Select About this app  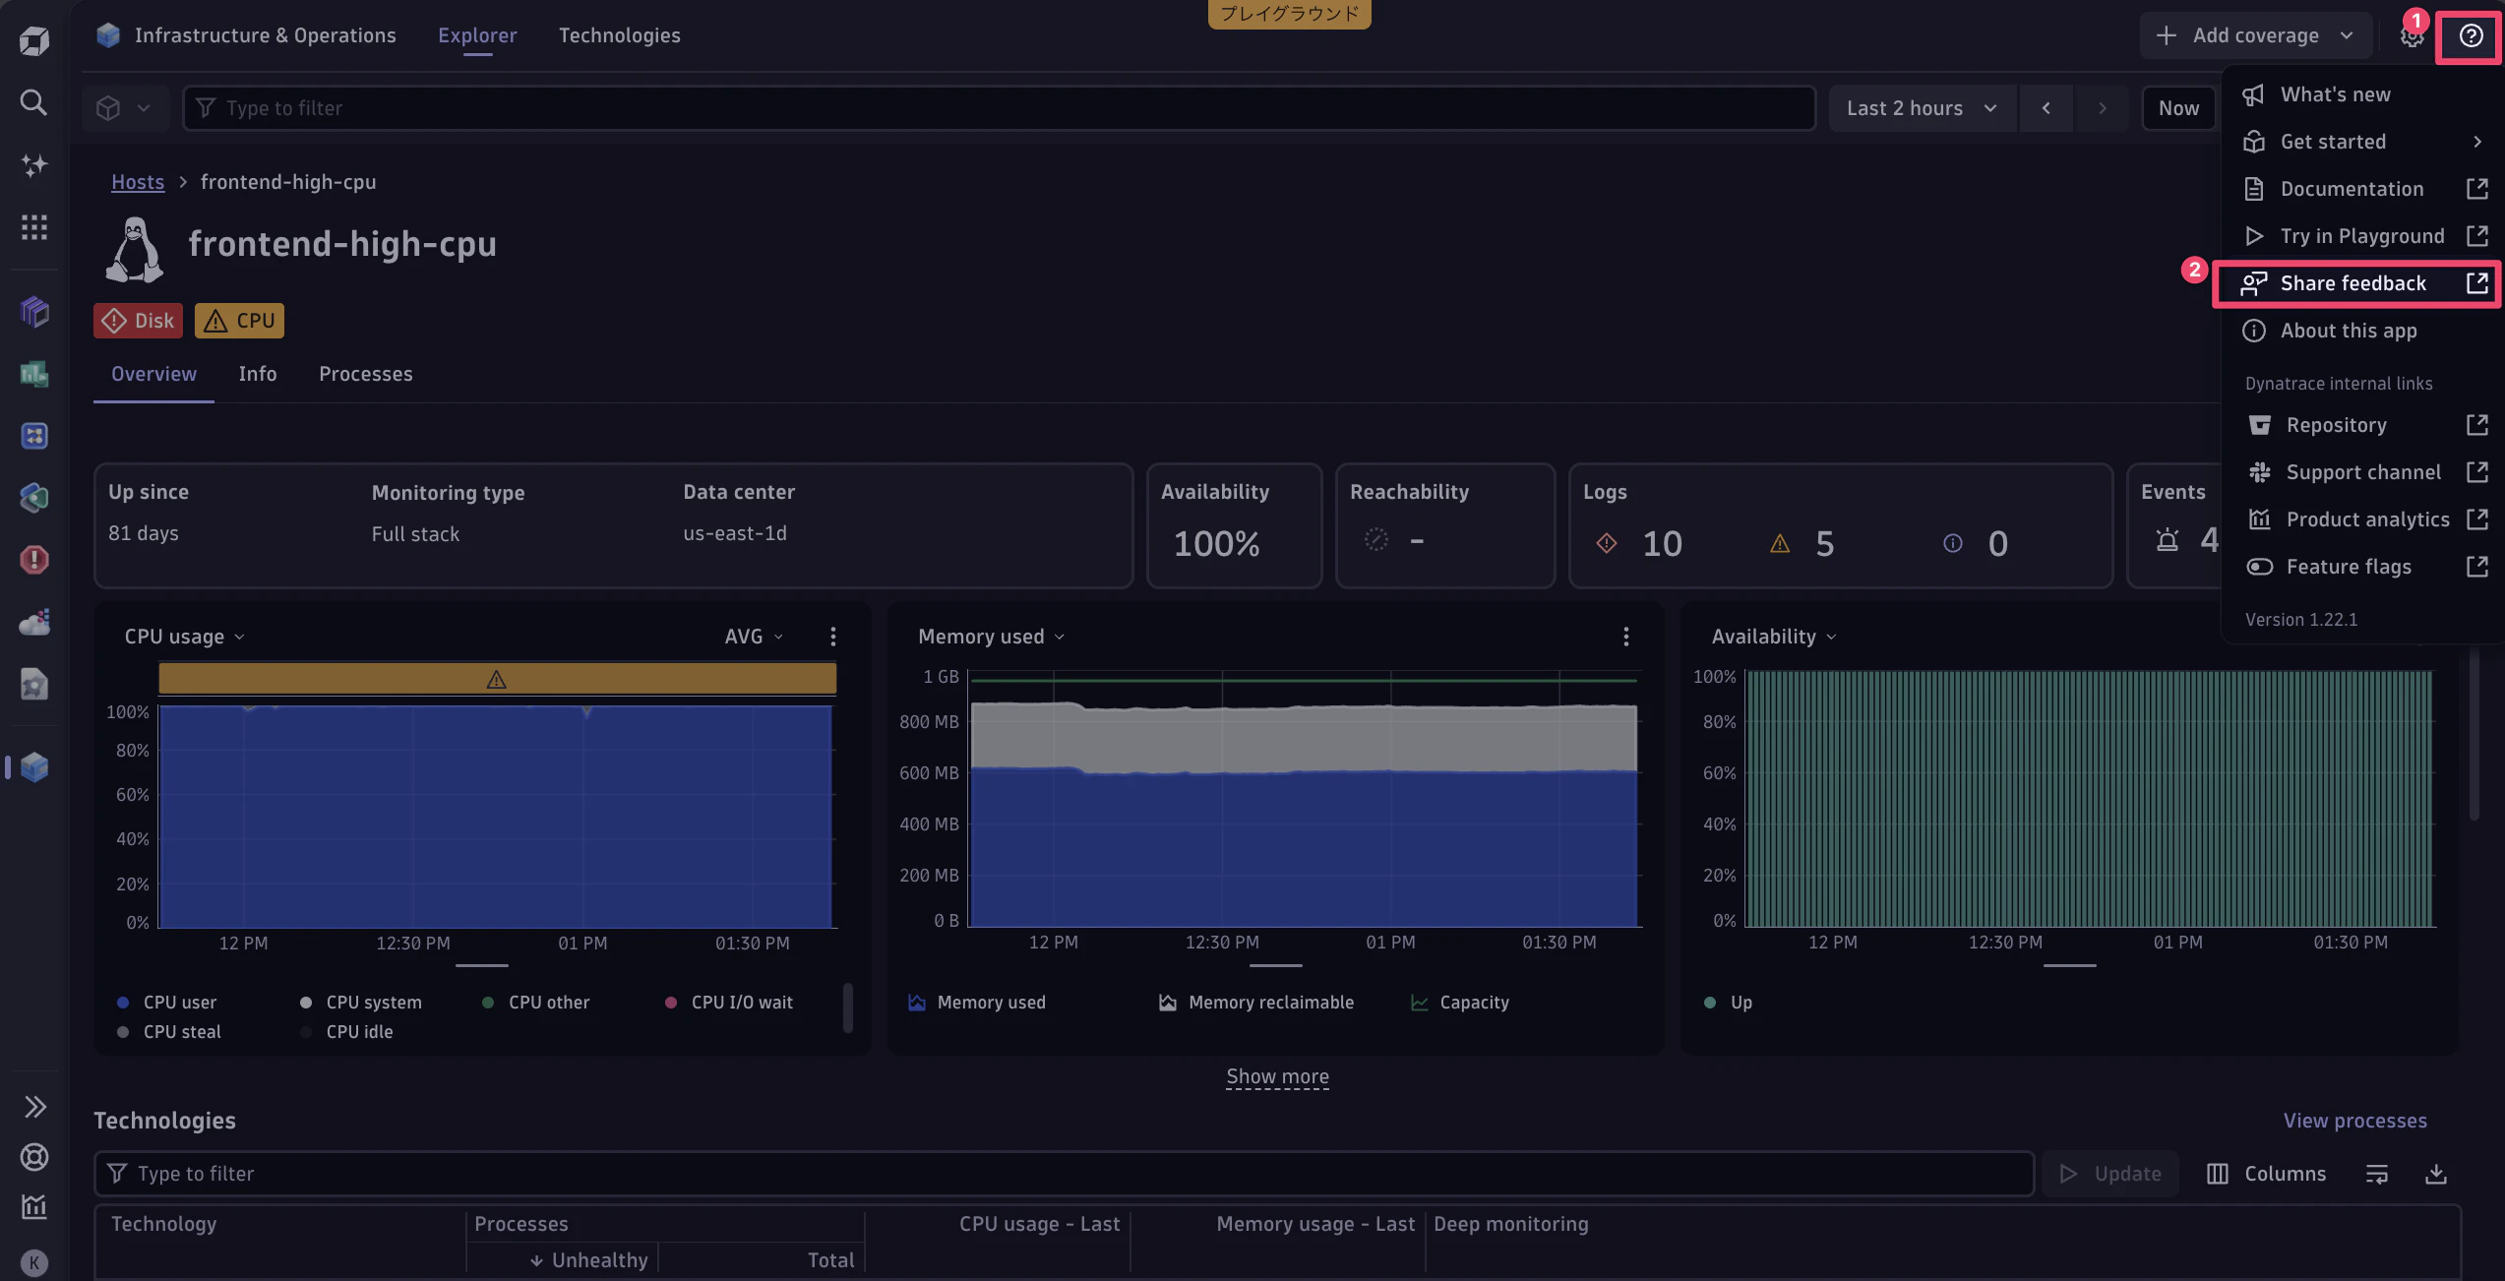(2363, 331)
